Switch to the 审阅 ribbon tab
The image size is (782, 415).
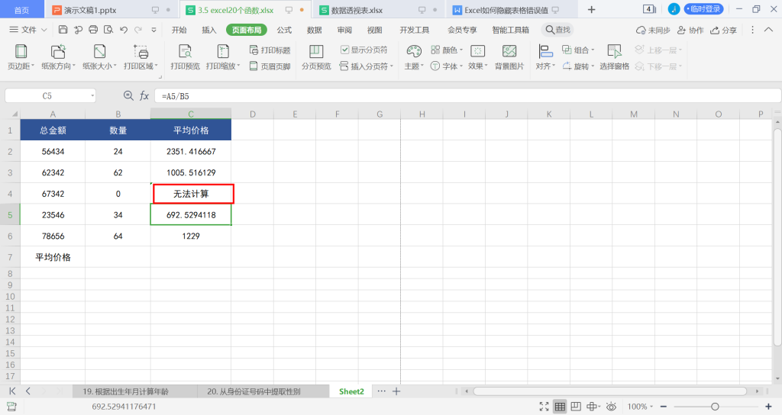[x=344, y=30]
